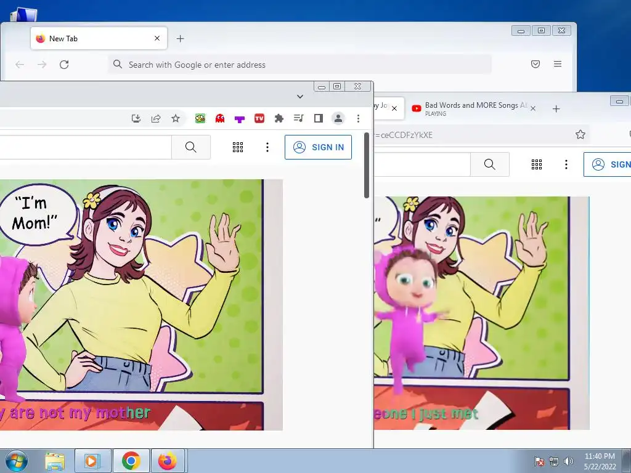
Task: Open Chrome media controls icon
Action: point(299,118)
